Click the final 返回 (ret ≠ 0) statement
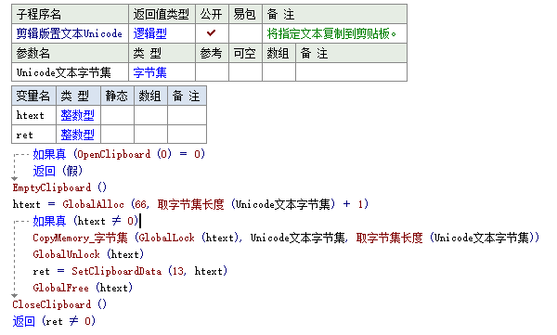557x335 pixels. 54,321
